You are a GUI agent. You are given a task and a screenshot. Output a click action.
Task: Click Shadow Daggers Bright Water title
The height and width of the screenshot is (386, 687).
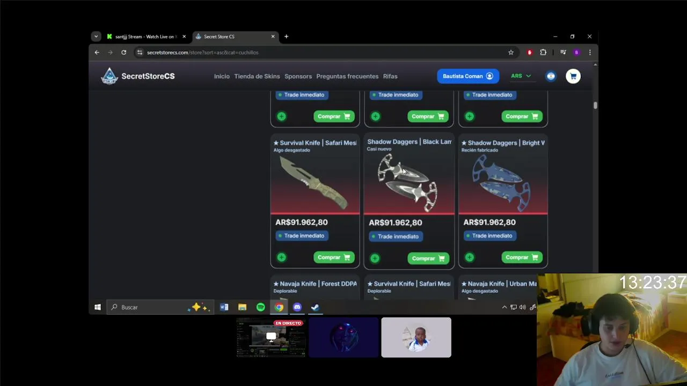[x=503, y=143]
